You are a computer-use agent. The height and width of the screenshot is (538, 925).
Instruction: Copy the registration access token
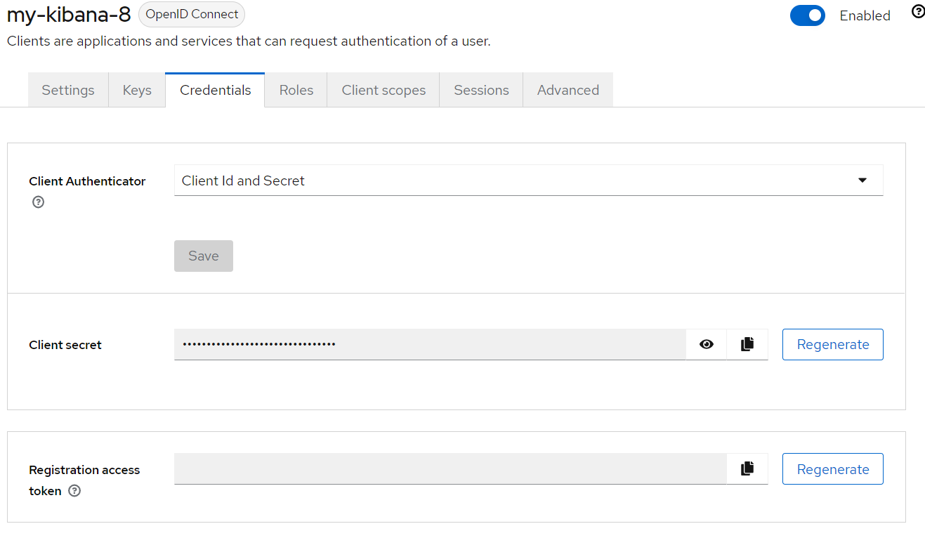[747, 468]
